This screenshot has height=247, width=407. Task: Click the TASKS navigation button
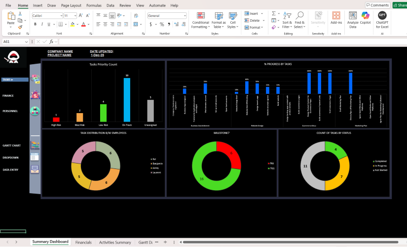pyautogui.click(x=15, y=80)
